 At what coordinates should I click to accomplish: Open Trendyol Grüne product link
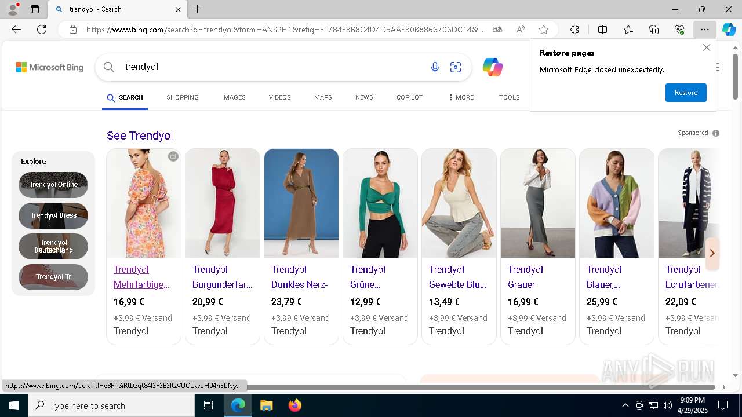pyautogui.click(x=368, y=277)
